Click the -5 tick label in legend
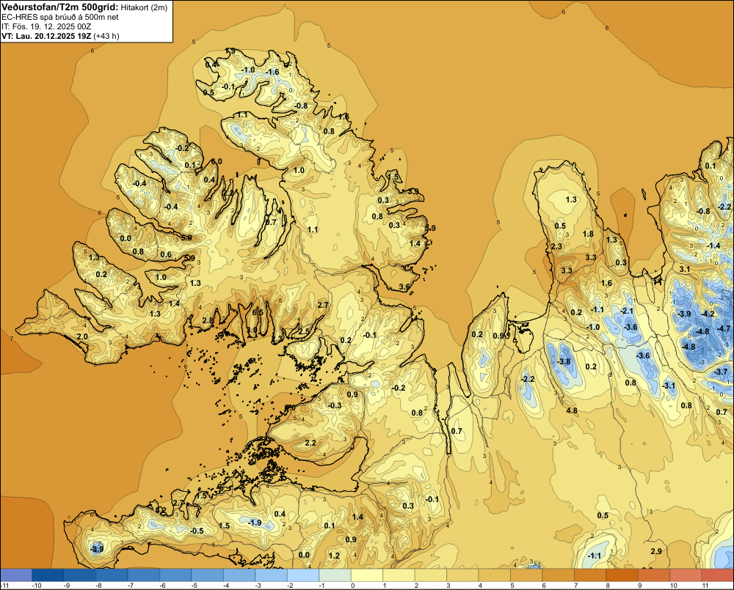734x590 pixels. point(196,586)
